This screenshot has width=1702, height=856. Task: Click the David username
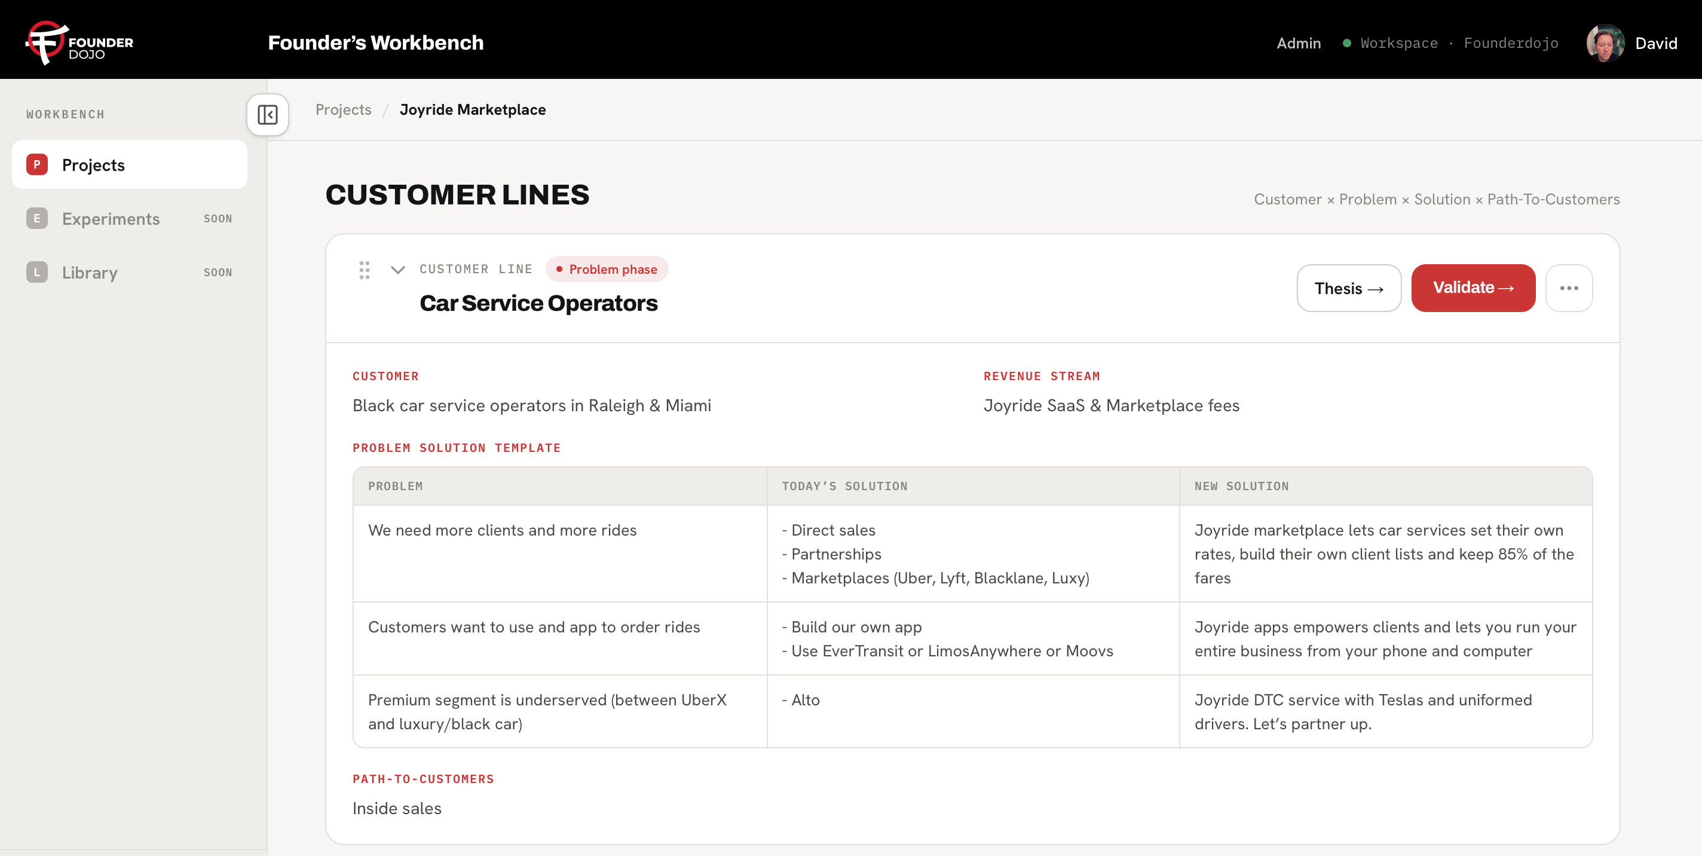[x=1656, y=43]
